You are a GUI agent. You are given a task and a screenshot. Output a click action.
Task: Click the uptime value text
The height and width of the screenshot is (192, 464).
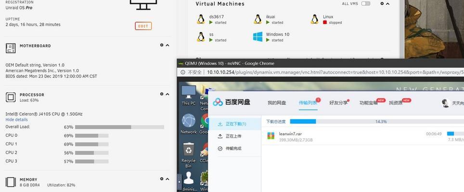pos(33,24)
